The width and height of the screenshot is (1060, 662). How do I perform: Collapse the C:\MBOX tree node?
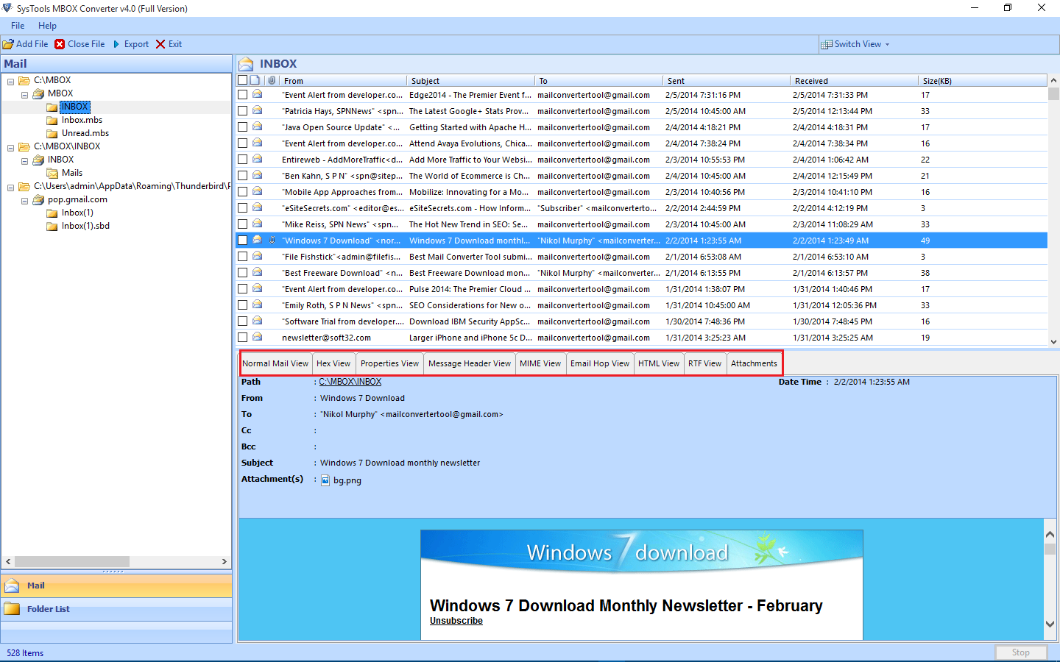click(x=11, y=81)
